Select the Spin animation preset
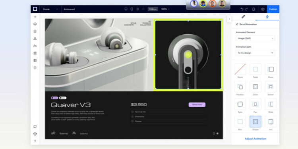The width and height of the screenshot is (298, 149). (x=240, y=104)
